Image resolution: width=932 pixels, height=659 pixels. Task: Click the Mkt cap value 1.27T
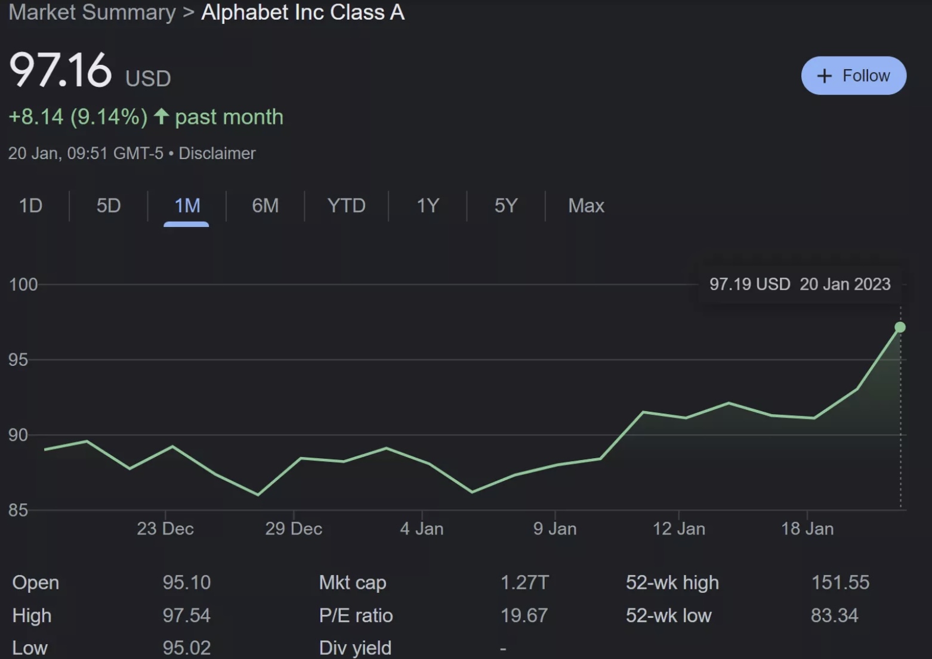point(524,582)
